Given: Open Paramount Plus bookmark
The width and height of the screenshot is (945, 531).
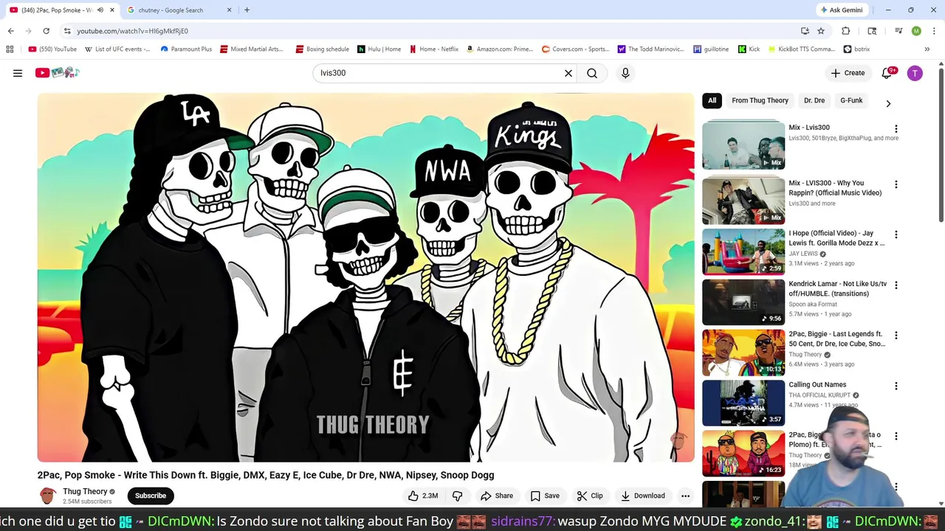Looking at the screenshot, I should click(x=185, y=49).
